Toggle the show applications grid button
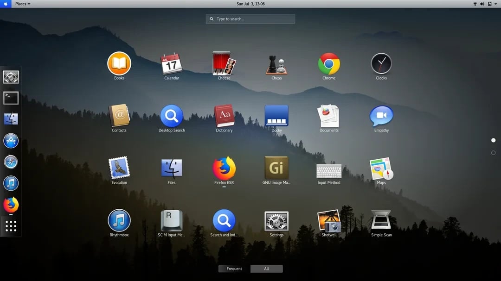 pos(11,226)
